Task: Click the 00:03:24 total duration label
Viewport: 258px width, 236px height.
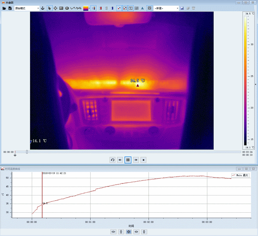Action: tap(247, 152)
